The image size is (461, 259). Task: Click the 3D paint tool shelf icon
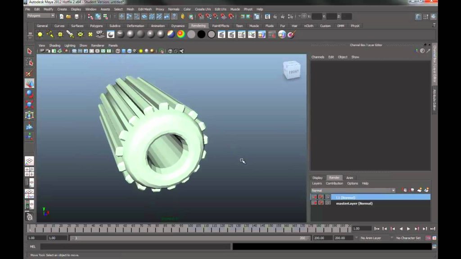tap(292, 34)
